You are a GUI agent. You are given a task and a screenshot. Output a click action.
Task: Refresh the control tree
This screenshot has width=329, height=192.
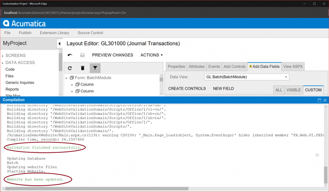point(70,68)
